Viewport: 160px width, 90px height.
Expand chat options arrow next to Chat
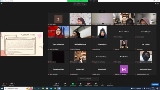coord(68,84)
